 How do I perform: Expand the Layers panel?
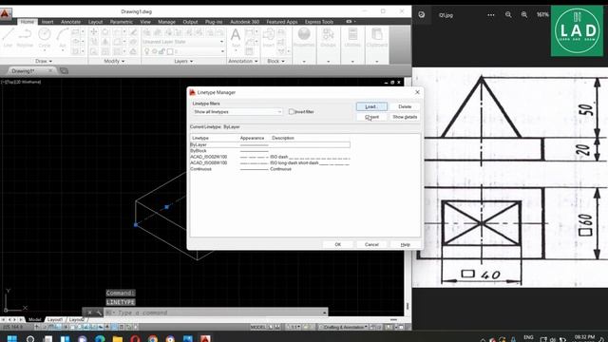click(183, 61)
